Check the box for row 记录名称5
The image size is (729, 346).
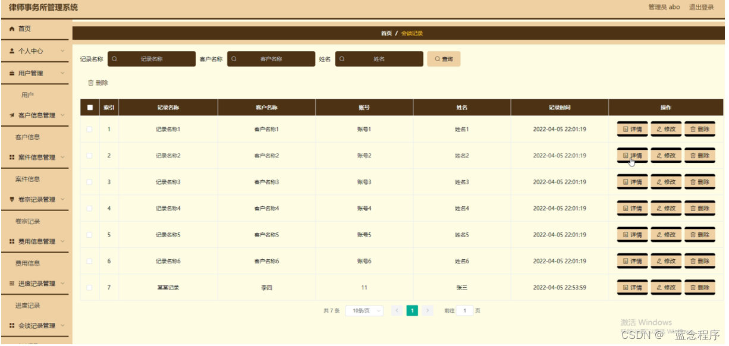point(90,235)
